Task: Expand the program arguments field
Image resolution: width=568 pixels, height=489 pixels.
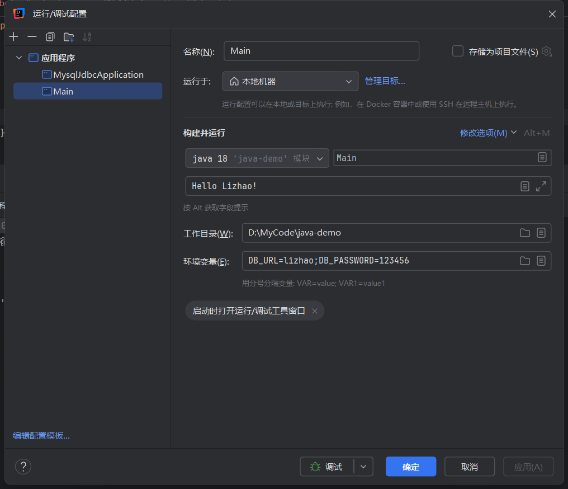Action: coord(541,186)
